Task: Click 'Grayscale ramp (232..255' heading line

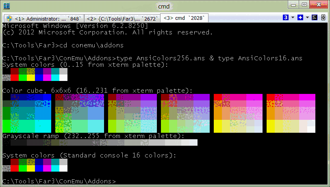Action: coord(93,136)
